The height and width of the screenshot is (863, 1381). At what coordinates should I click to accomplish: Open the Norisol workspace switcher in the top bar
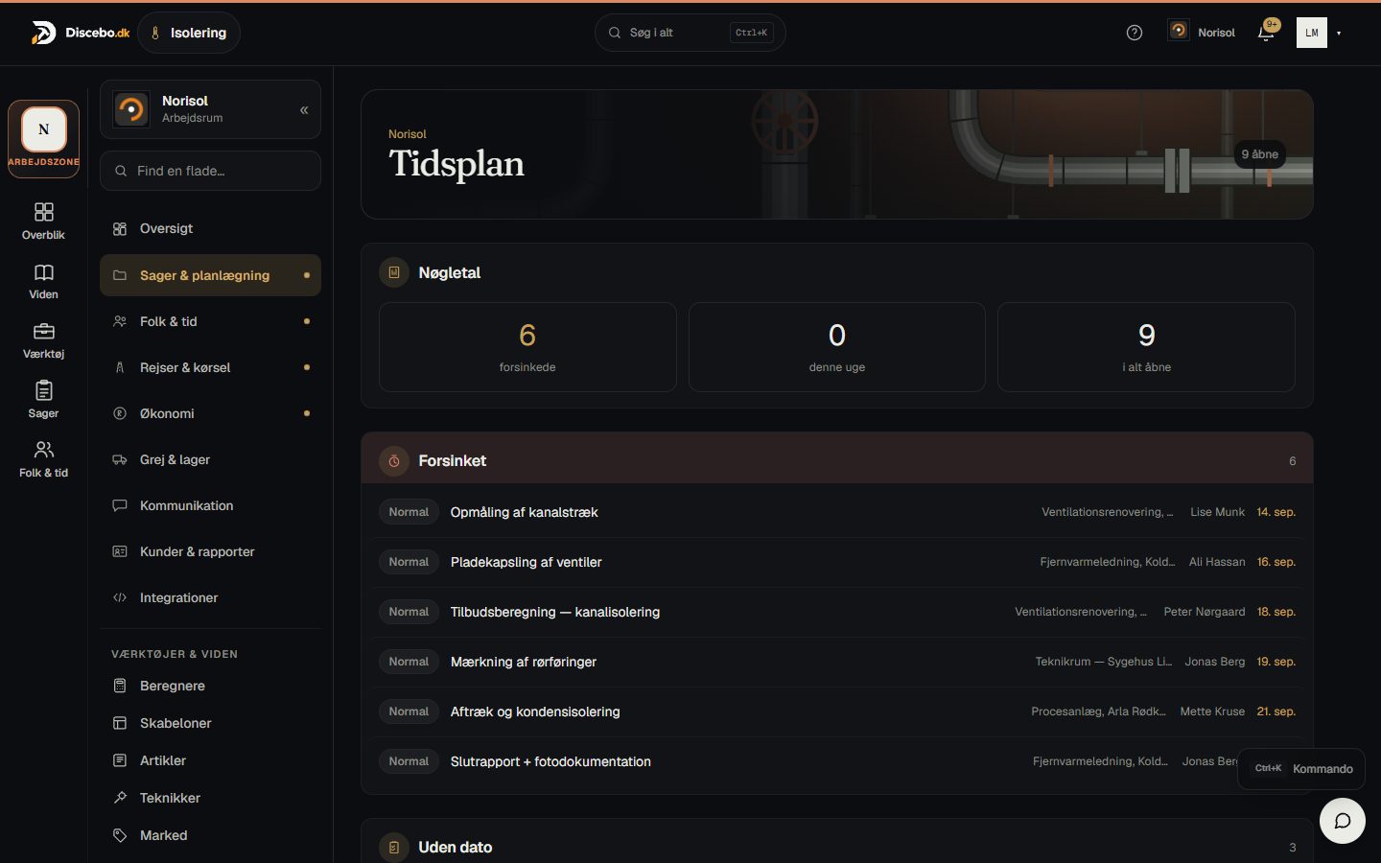click(1202, 33)
